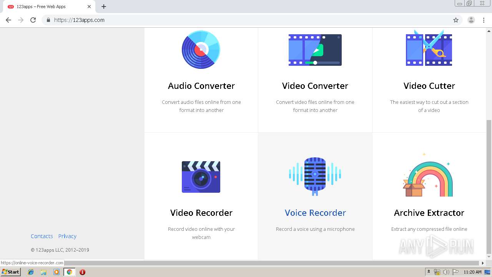492x277 pixels.
Task: Open the Video Cutter scissors icon
Action: (429, 48)
